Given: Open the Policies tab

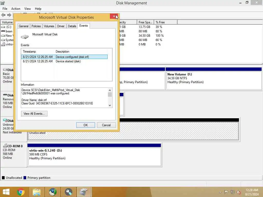Looking at the screenshot, I should [36, 26].
